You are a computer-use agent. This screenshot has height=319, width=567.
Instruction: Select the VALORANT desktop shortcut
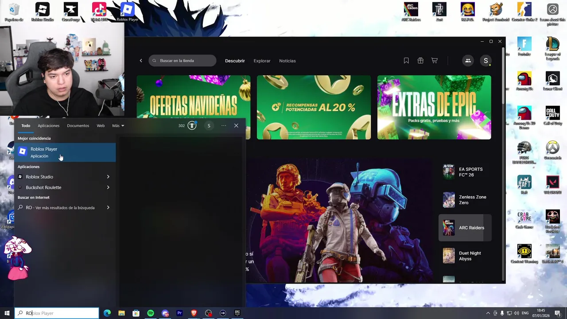[x=552, y=184]
